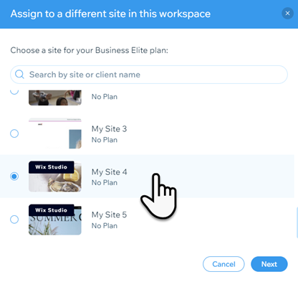Select the My Site 5 radio button
This screenshot has width=298, height=287.
tap(14, 220)
